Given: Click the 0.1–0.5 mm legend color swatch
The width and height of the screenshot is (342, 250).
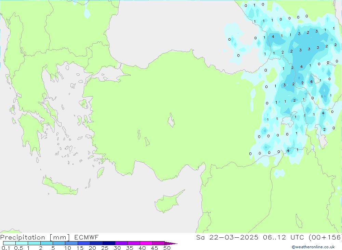Looking at the screenshot, I should coord(9,243).
